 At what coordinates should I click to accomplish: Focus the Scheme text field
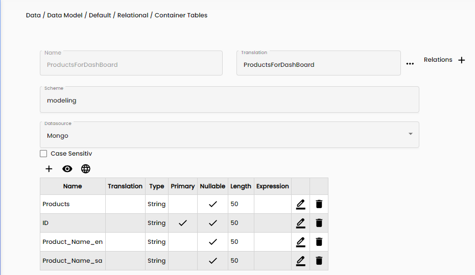click(229, 101)
